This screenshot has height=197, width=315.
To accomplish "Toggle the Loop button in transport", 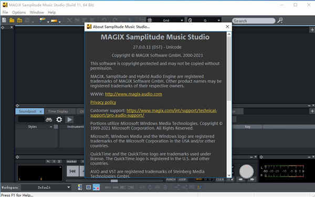I will point(182,179).
